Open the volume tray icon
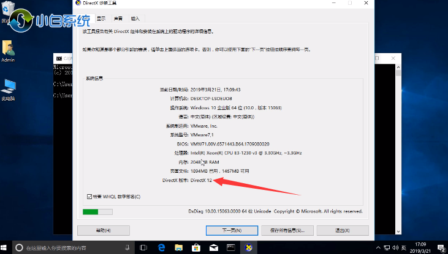This screenshot has width=448, height=254. [395, 248]
